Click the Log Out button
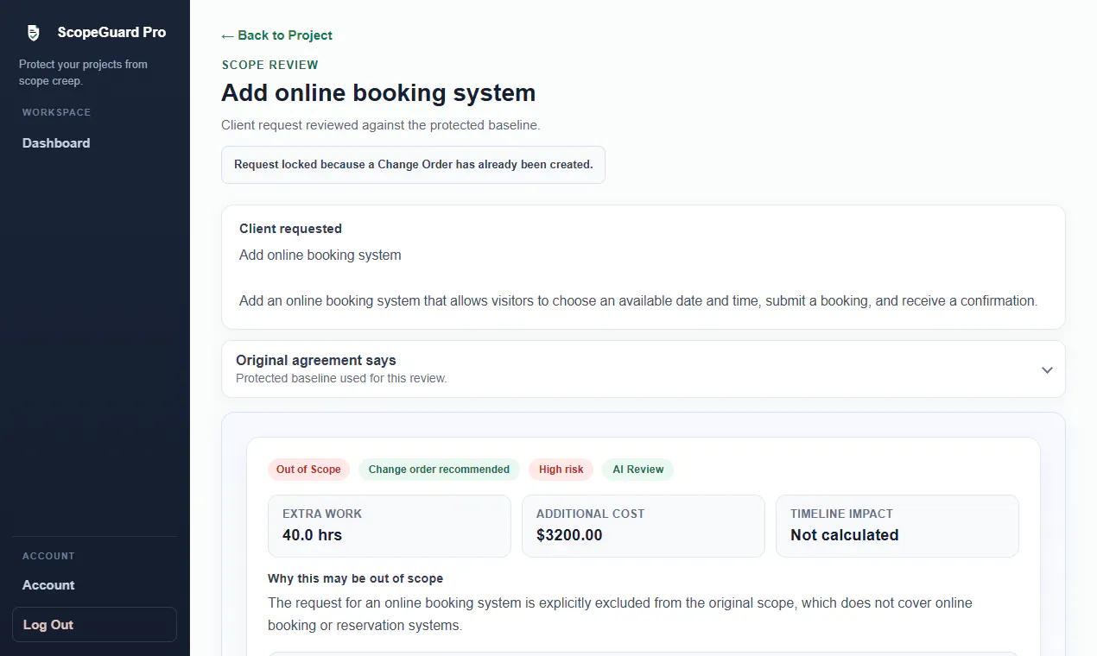 [94, 625]
